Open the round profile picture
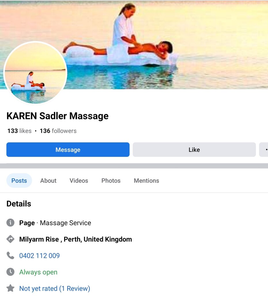Screen dimensions: 268x296 click(35, 73)
